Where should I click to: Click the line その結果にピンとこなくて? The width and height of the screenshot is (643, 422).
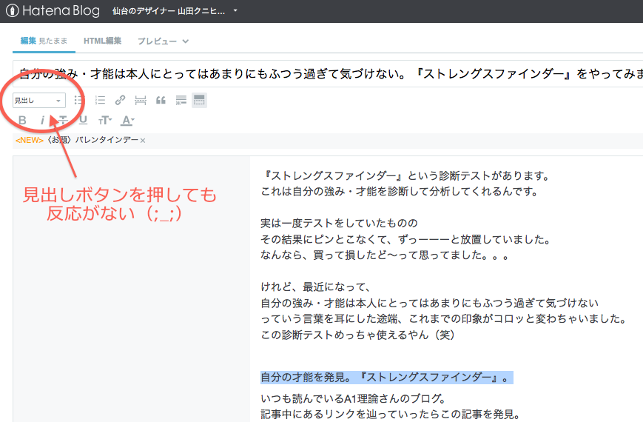405,239
